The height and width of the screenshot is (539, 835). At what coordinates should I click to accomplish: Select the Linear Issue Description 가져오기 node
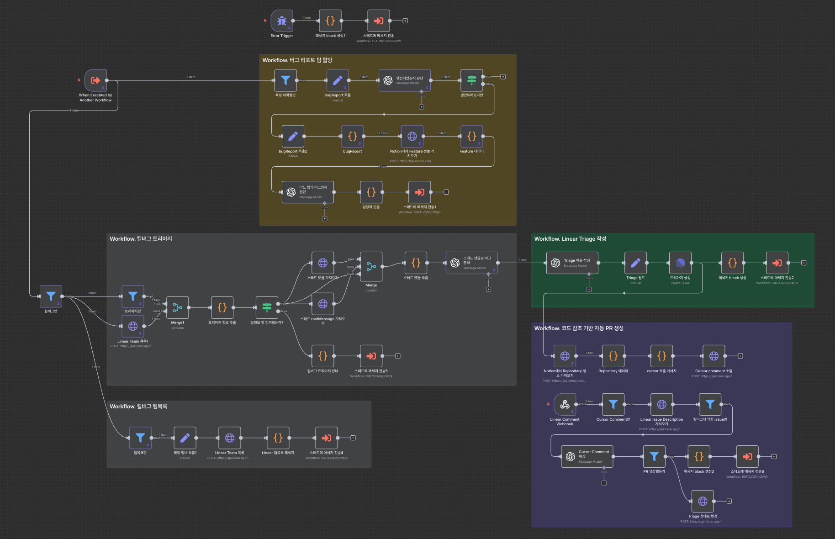point(662,405)
